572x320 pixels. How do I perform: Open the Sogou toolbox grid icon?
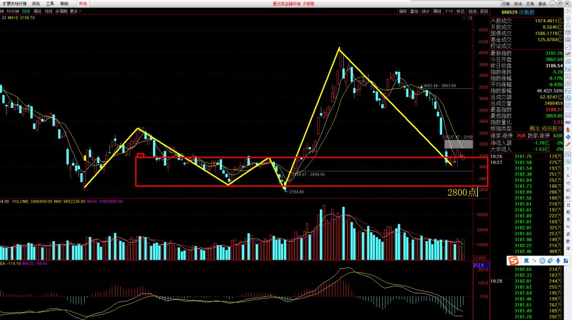click(x=566, y=261)
